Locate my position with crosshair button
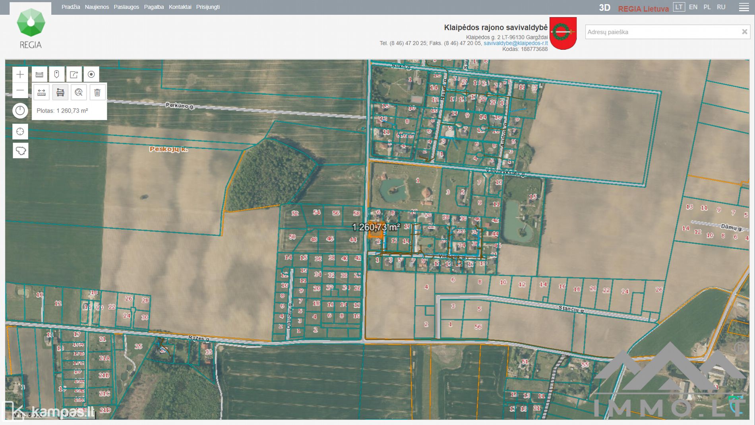This screenshot has height=425, width=755. click(x=20, y=132)
